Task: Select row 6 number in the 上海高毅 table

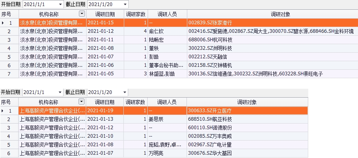Action: coord(9,153)
